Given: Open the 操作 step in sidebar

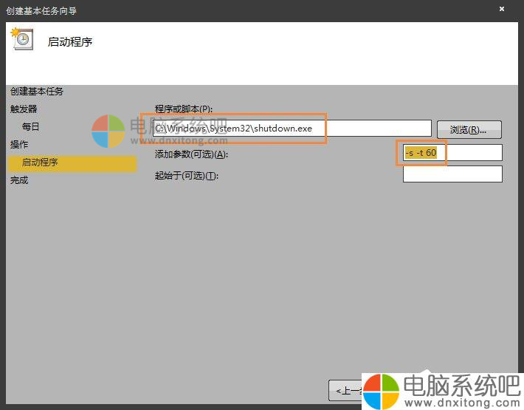Looking at the screenshot, I should 19,145.
